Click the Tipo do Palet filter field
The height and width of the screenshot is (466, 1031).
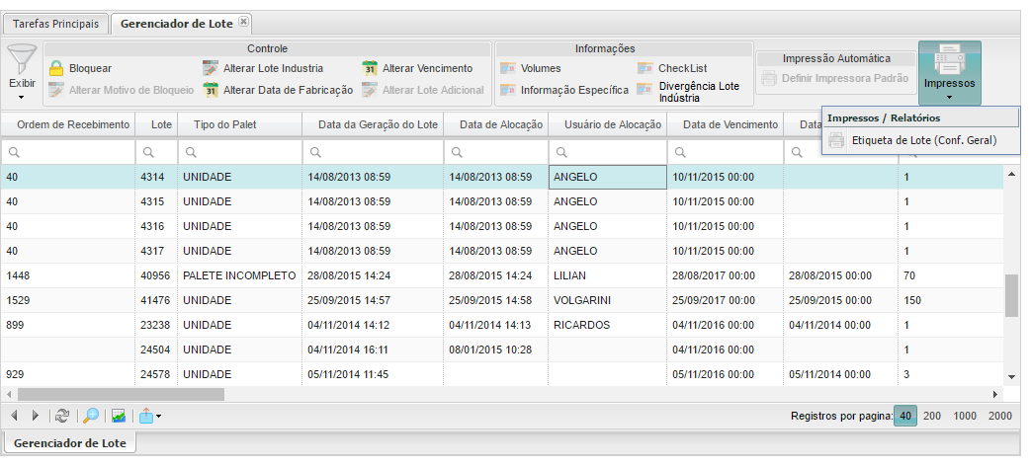(240, 152)
